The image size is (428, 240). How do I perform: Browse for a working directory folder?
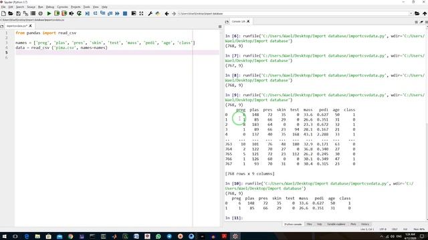[x=417, y=13]
